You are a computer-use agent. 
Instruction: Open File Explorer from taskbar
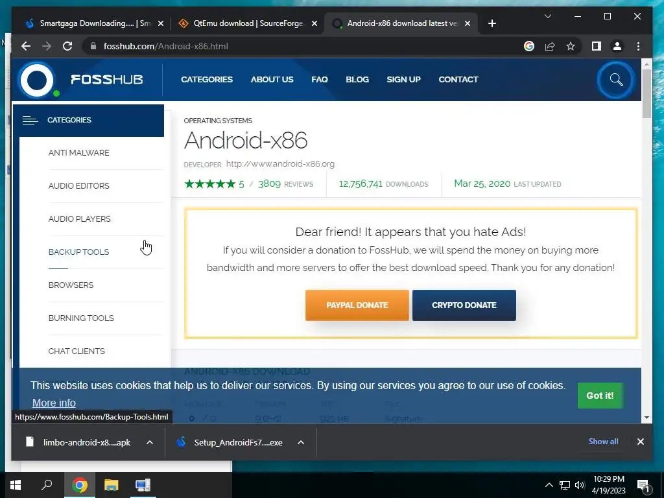coord(112,485)
